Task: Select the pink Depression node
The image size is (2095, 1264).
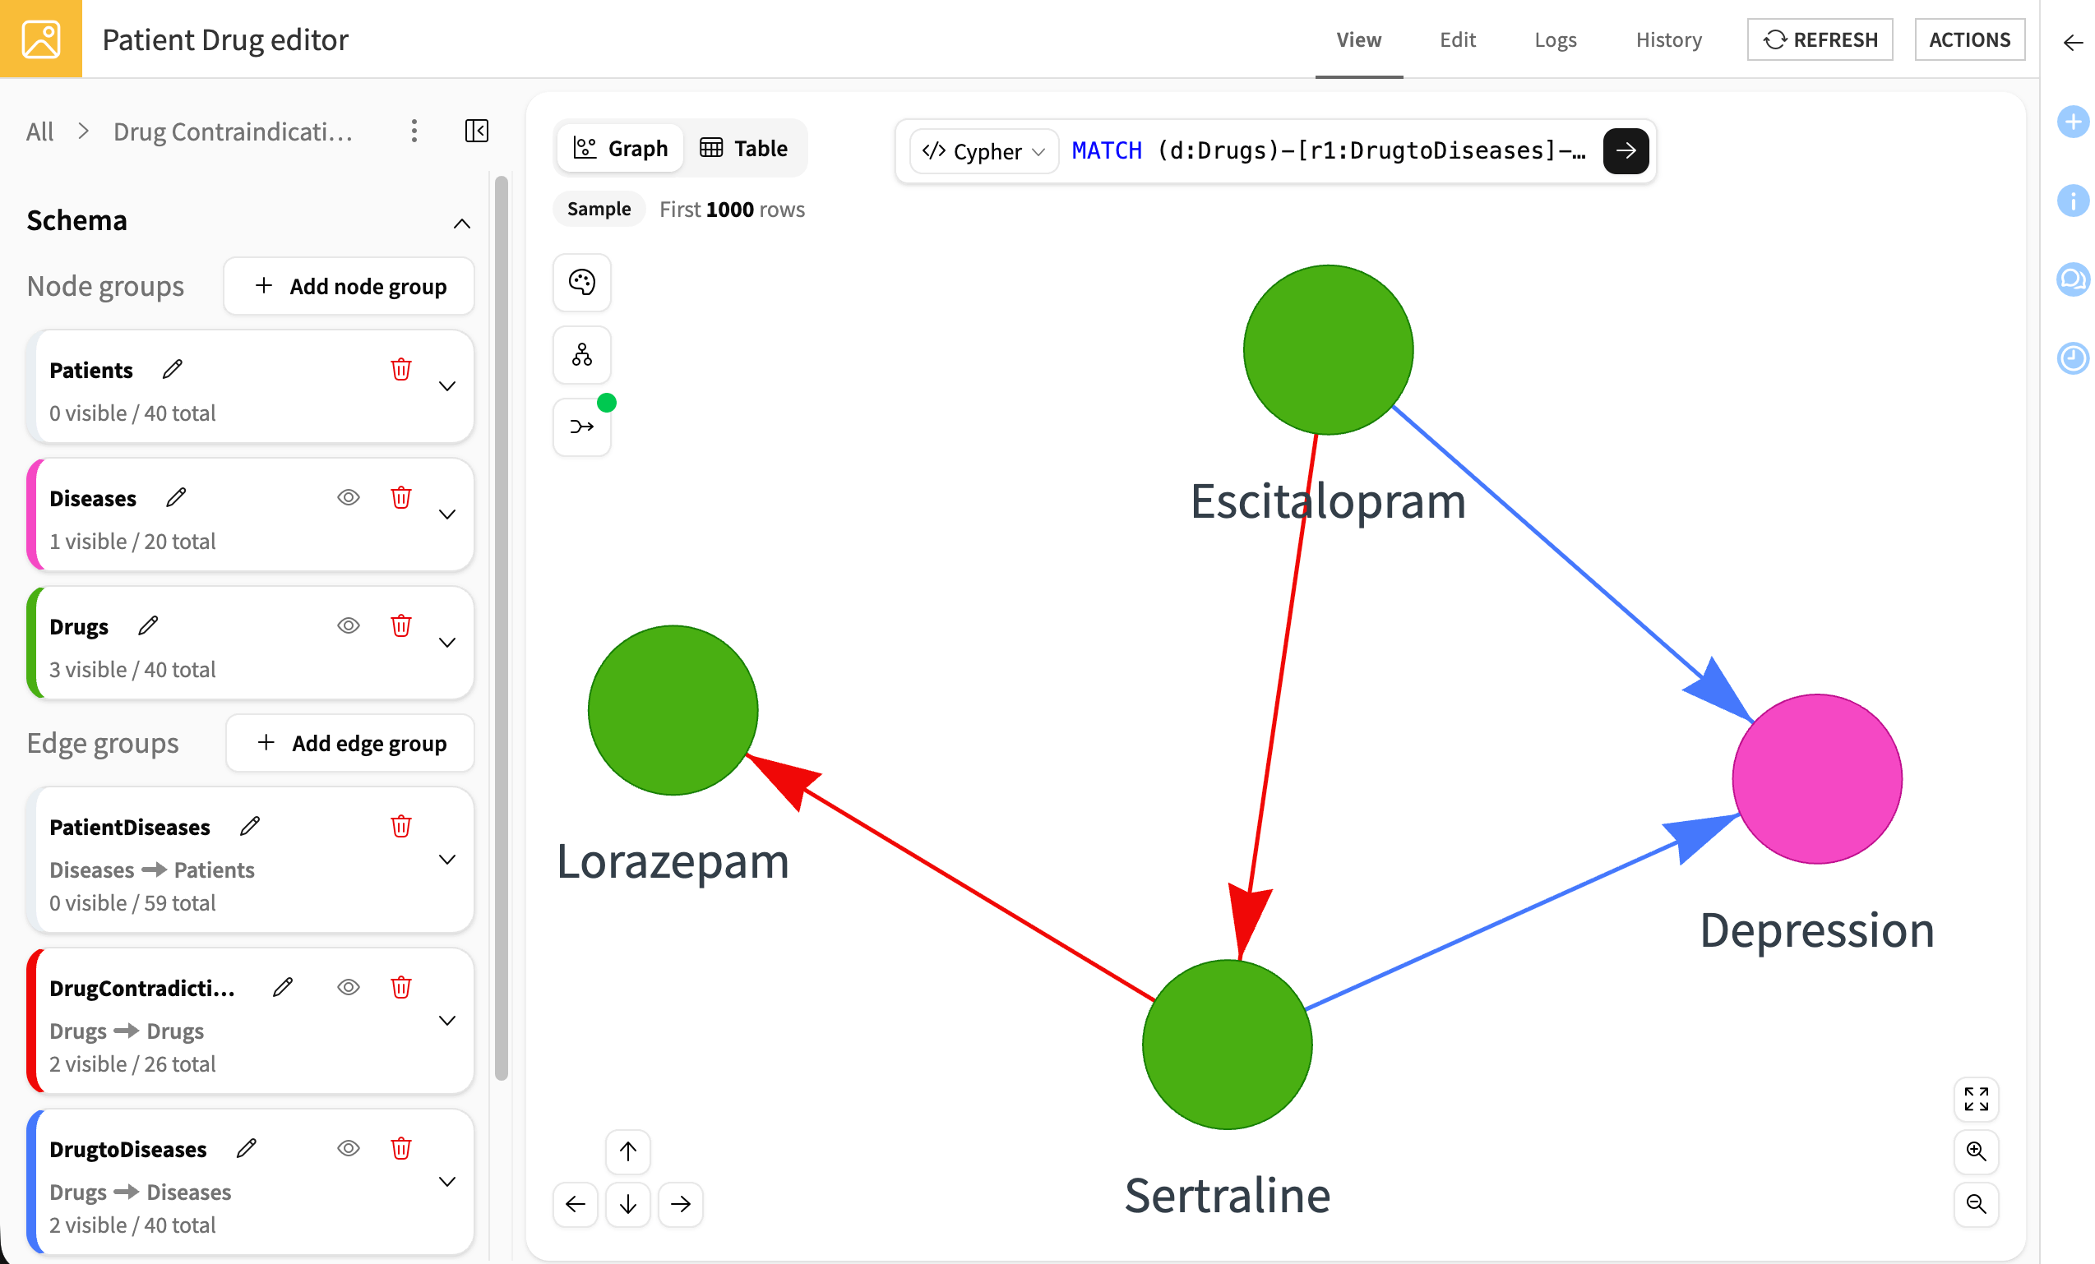Action: point(1817,778)
